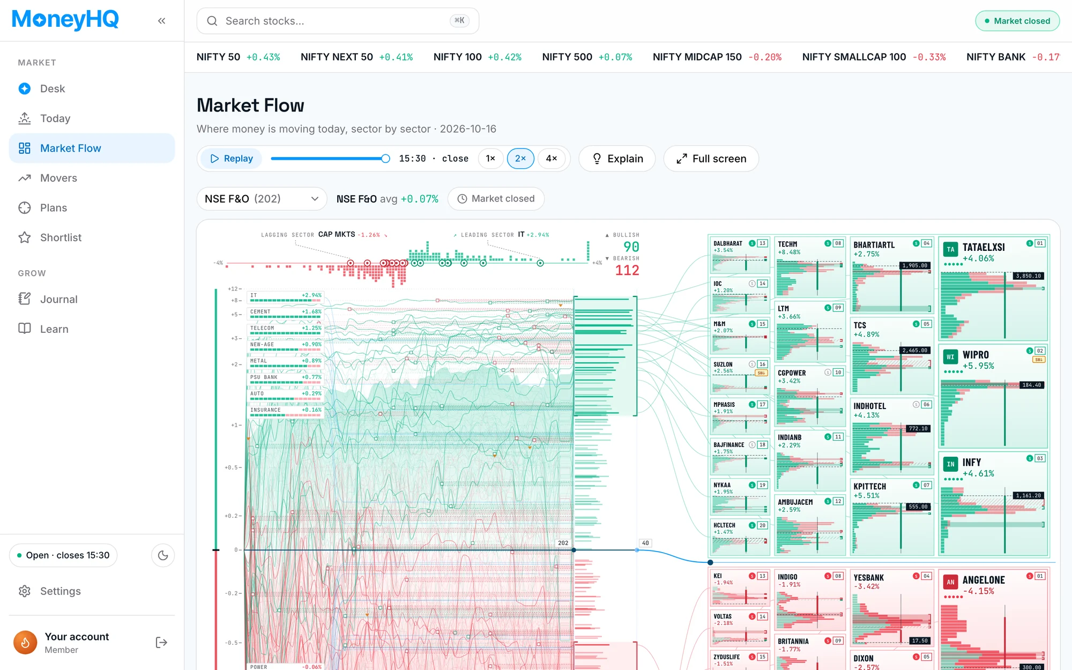
Task: Click the account avatar flame icon
Action: (x=25, y=642)
